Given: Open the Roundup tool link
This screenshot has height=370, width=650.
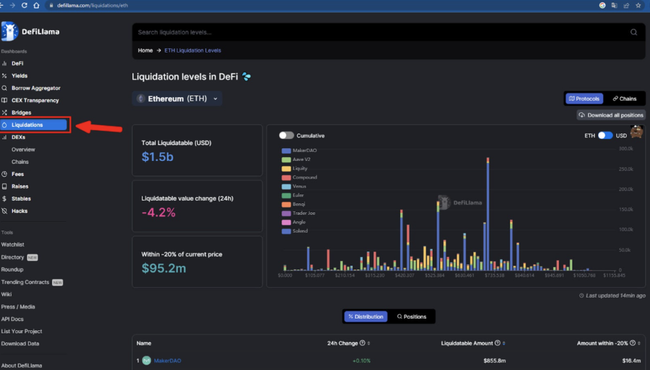Looking at the screenshot, I should coord(12,269).
